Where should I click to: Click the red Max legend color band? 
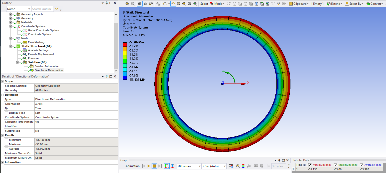point(125,44)
